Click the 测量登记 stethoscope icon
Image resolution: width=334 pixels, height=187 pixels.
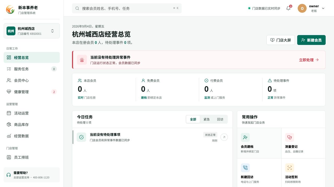pyautogui.click(x=290, y=137)
